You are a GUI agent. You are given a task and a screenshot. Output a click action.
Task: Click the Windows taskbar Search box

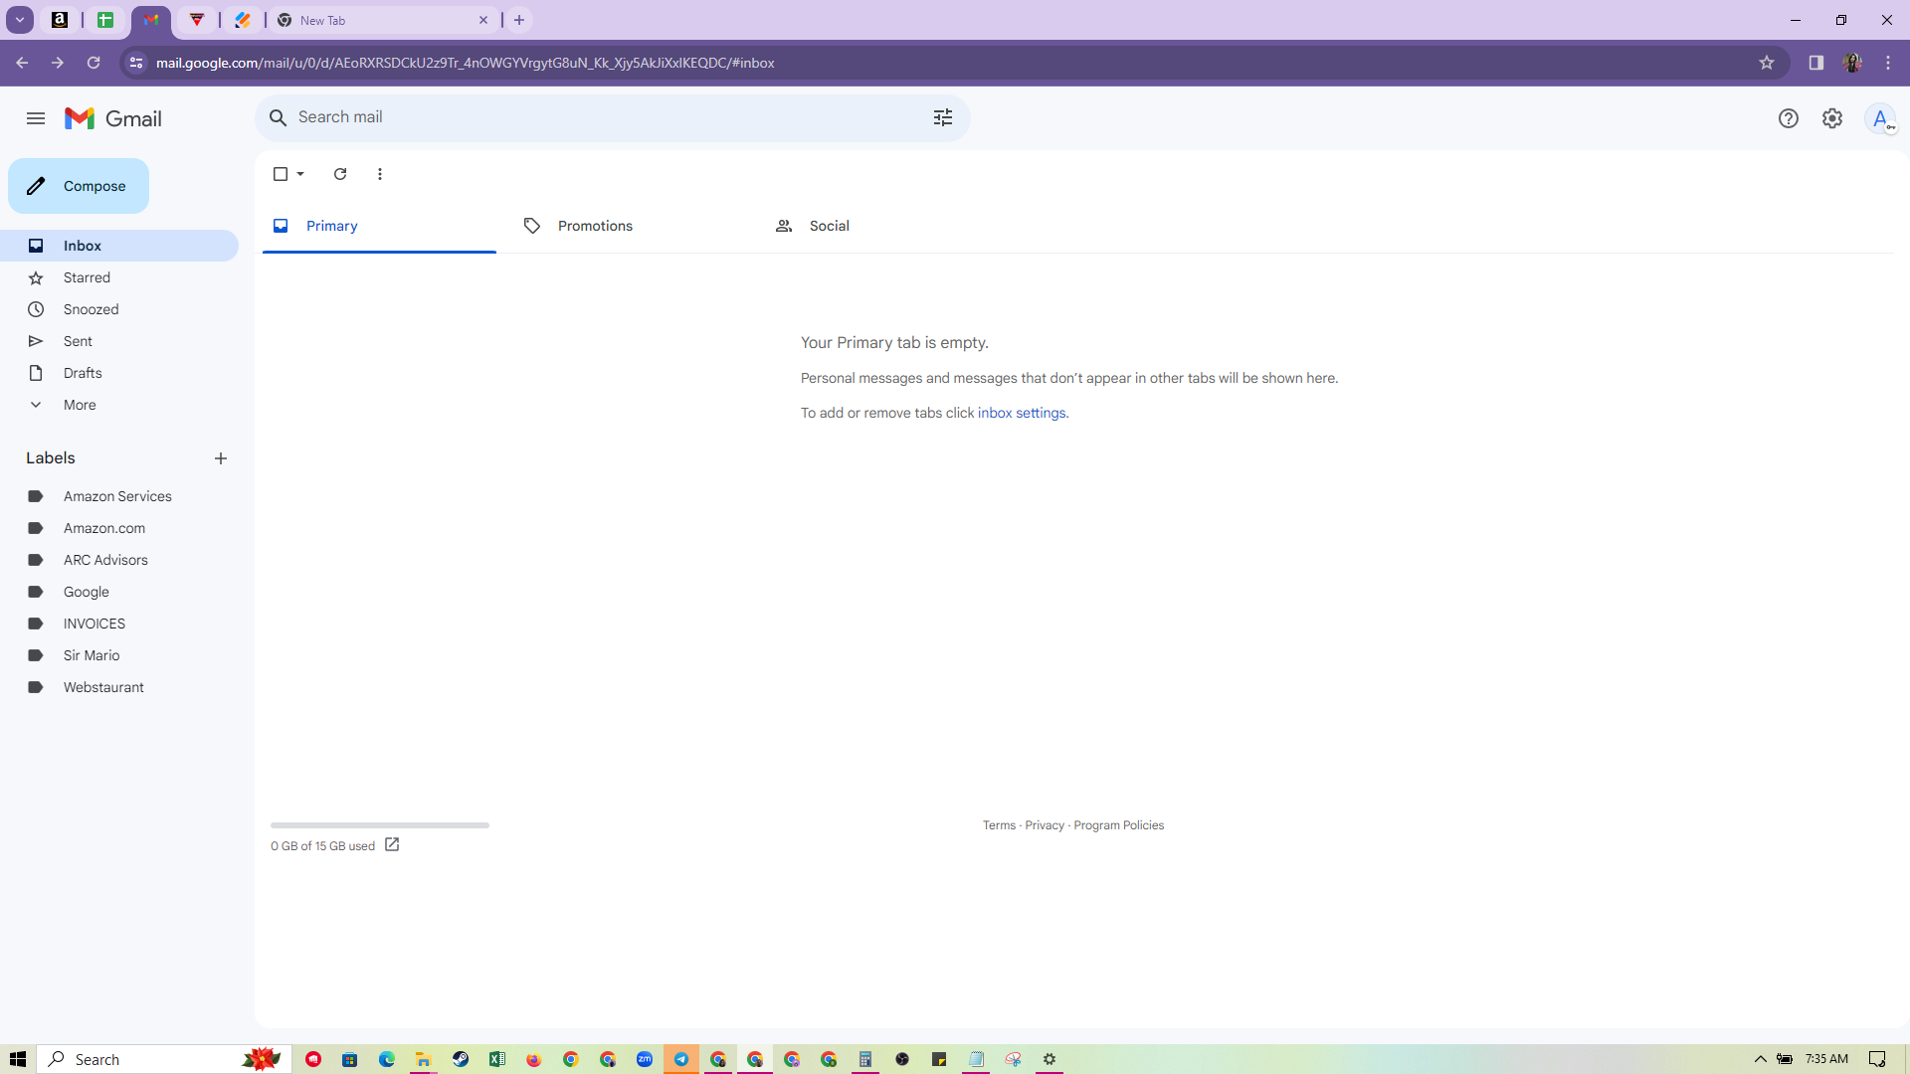[164, 1059]
